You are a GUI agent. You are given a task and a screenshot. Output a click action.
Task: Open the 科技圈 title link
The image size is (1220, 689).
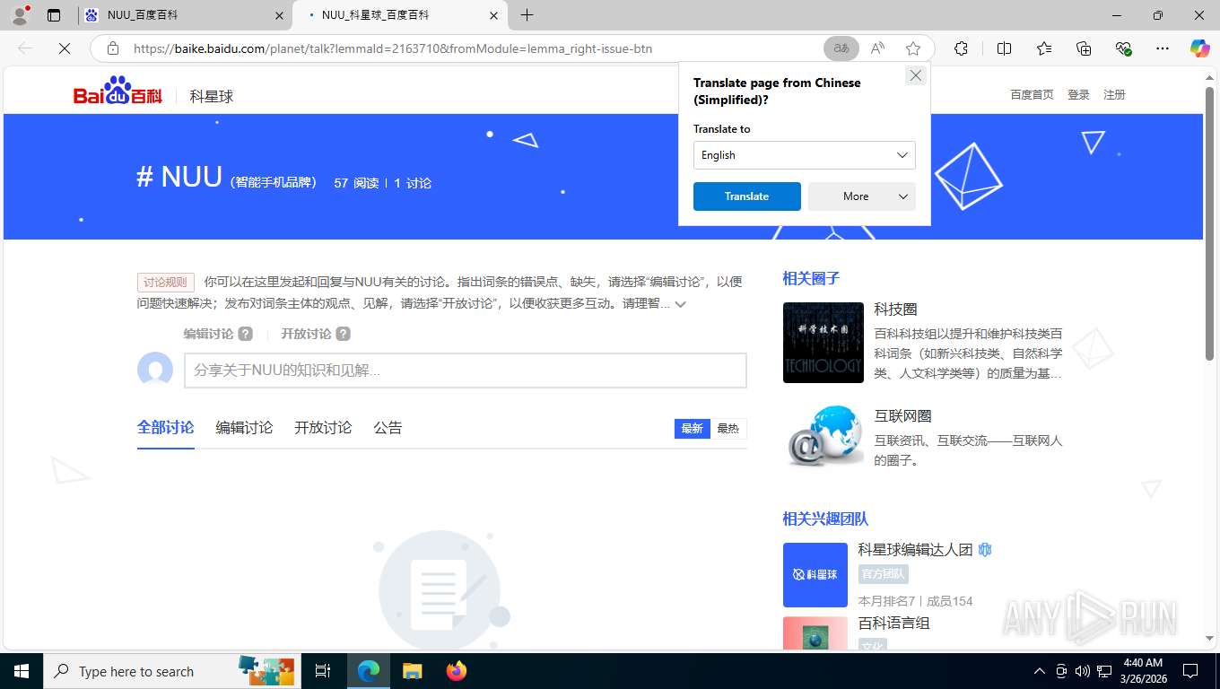(895, 310)
